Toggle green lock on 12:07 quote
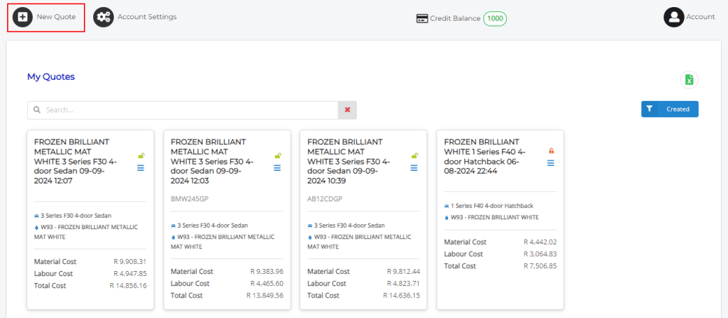728x318 pixels. (x=141, y=156)
